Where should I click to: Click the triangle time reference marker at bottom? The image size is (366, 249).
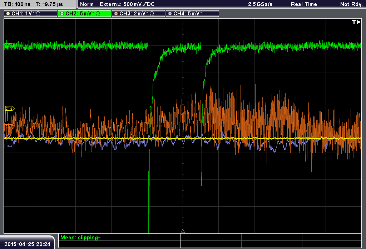tap(183, 231)
